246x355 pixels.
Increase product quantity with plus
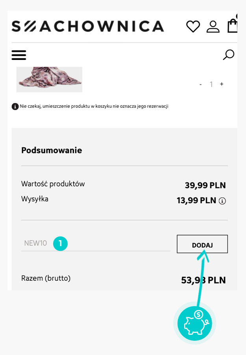[222, 84]
